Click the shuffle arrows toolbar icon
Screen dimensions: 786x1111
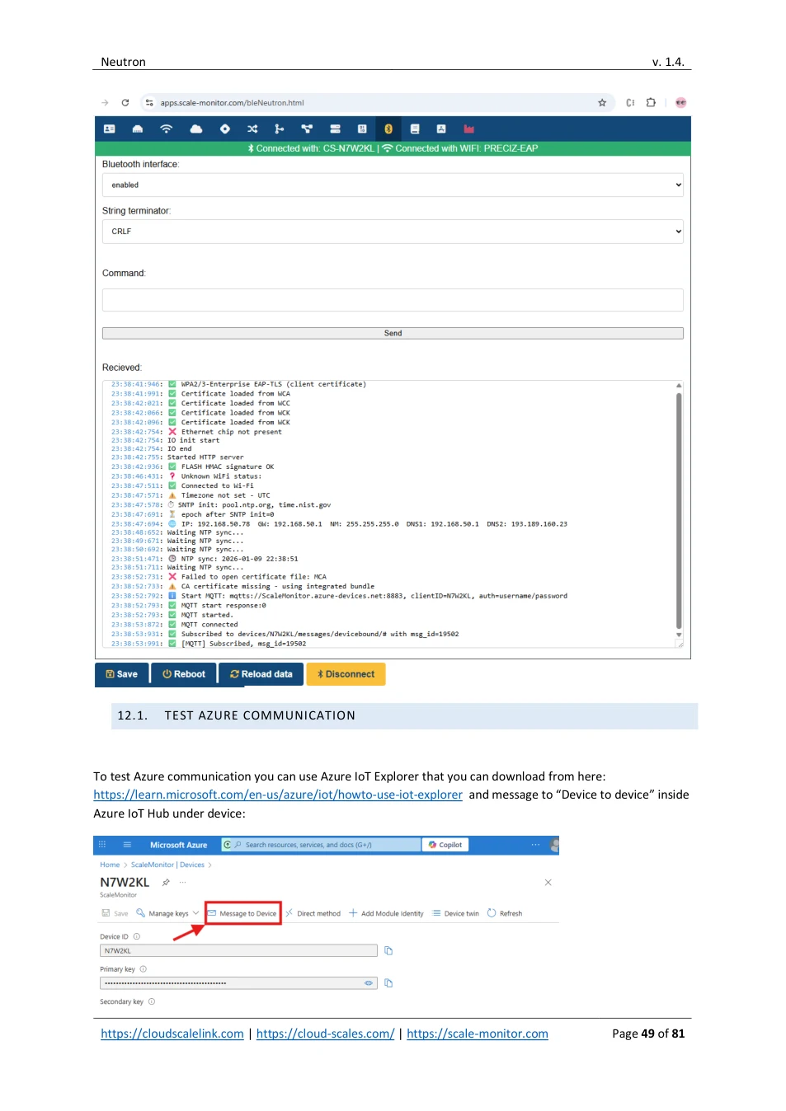pos(252,129)
